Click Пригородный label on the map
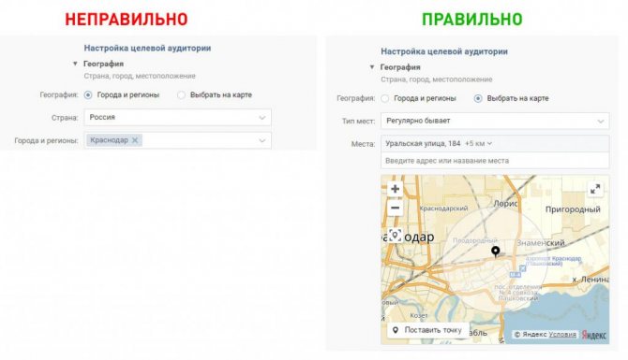Screen dimensions: 628x360 573,209
